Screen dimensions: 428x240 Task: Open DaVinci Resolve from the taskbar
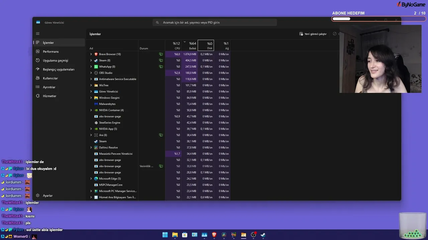pyautogui.click(x=224, y=235)
